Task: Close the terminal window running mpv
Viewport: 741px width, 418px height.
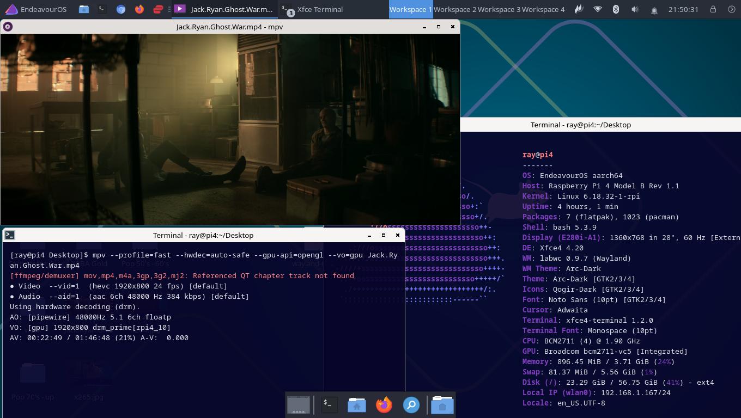Action: click(398, 235)
